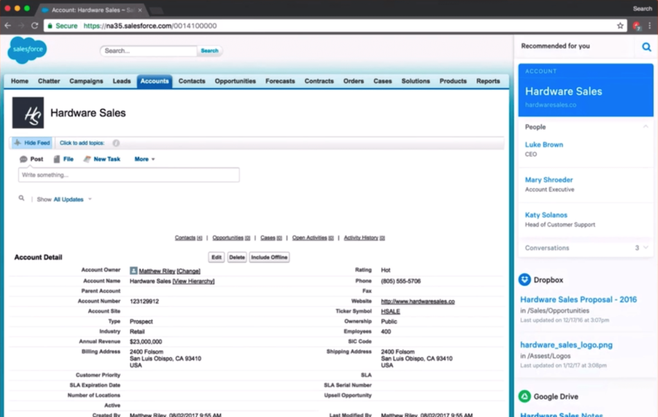Click the Click to add topics link
This screenshot has width=658, height=417.
point(82,143)
